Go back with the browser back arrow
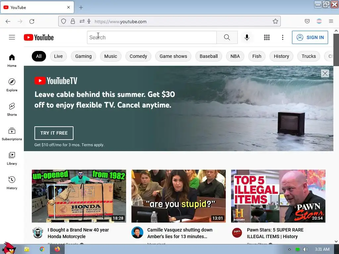 tap(8, 21)
